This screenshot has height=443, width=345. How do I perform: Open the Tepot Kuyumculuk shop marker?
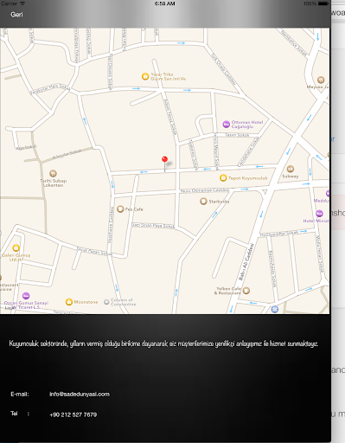click(223, 178)
